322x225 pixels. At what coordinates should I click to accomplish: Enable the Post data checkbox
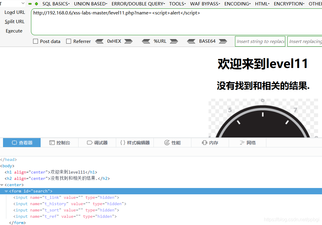36,41
